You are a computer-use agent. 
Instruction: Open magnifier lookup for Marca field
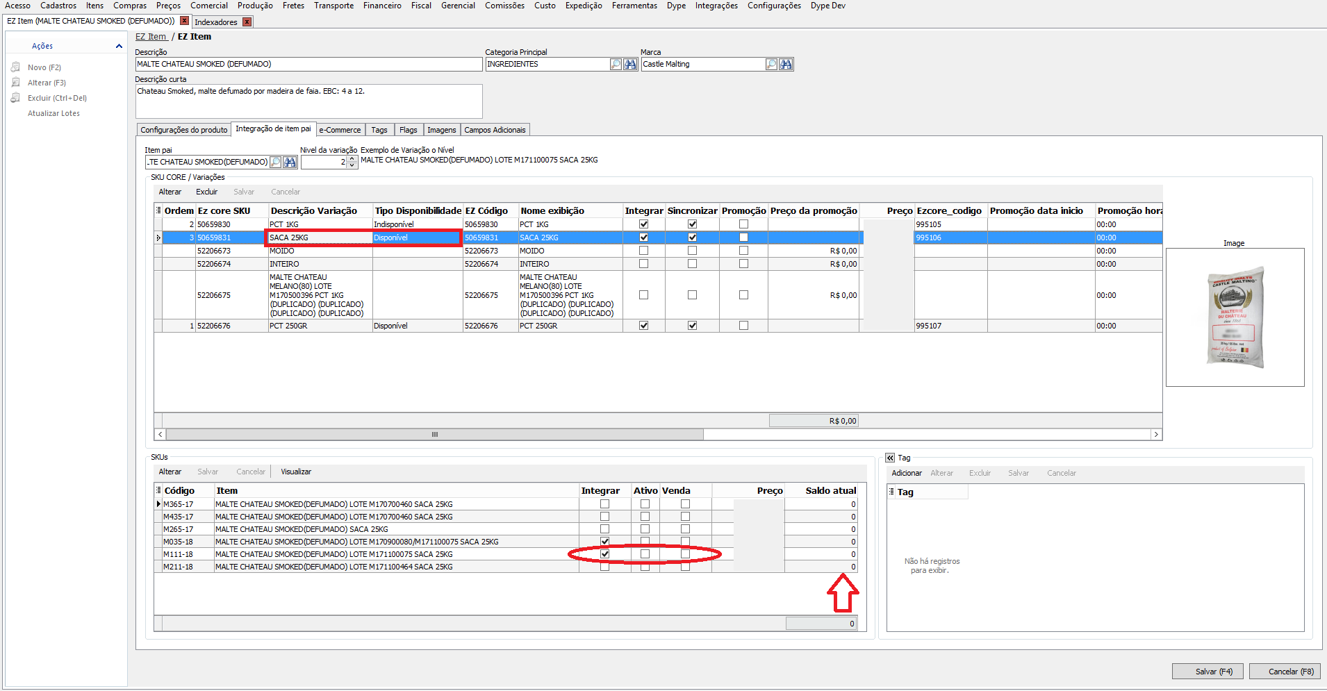[771, 65]
